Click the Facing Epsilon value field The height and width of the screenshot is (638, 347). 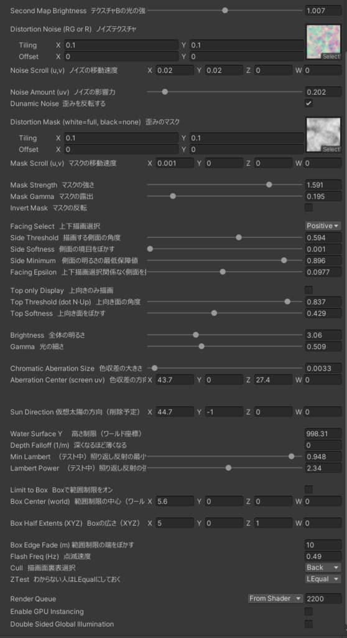coord(323,272)
